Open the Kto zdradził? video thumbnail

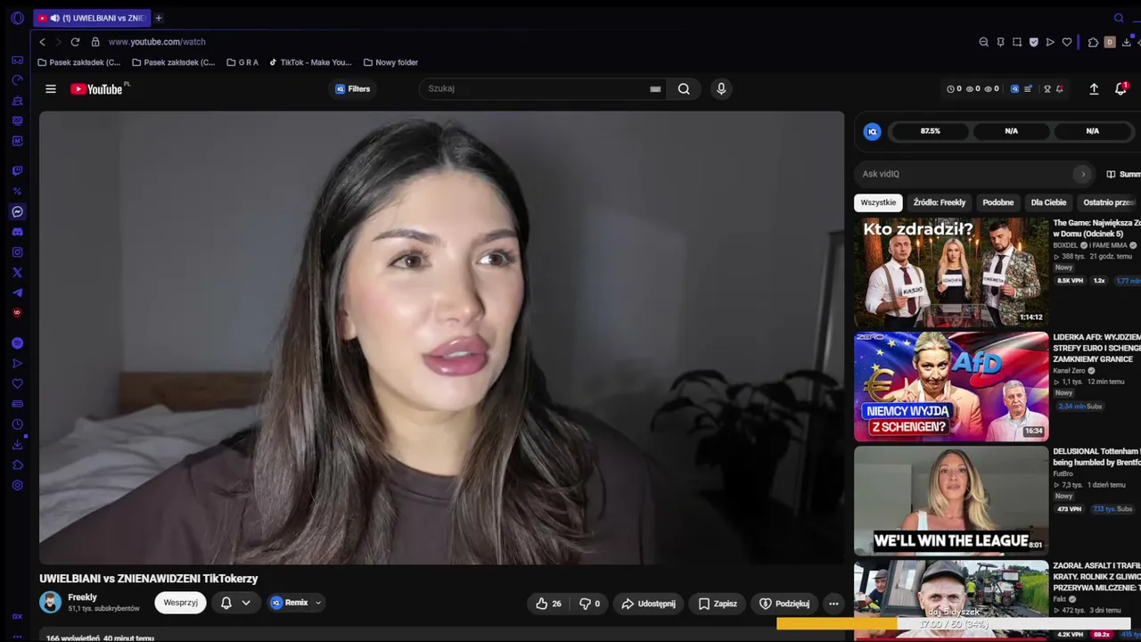click(951, 272)
